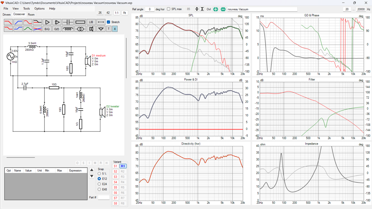Switch to variant S8
This screenshot has width=372, height=209.
click(x=115, y=203)
